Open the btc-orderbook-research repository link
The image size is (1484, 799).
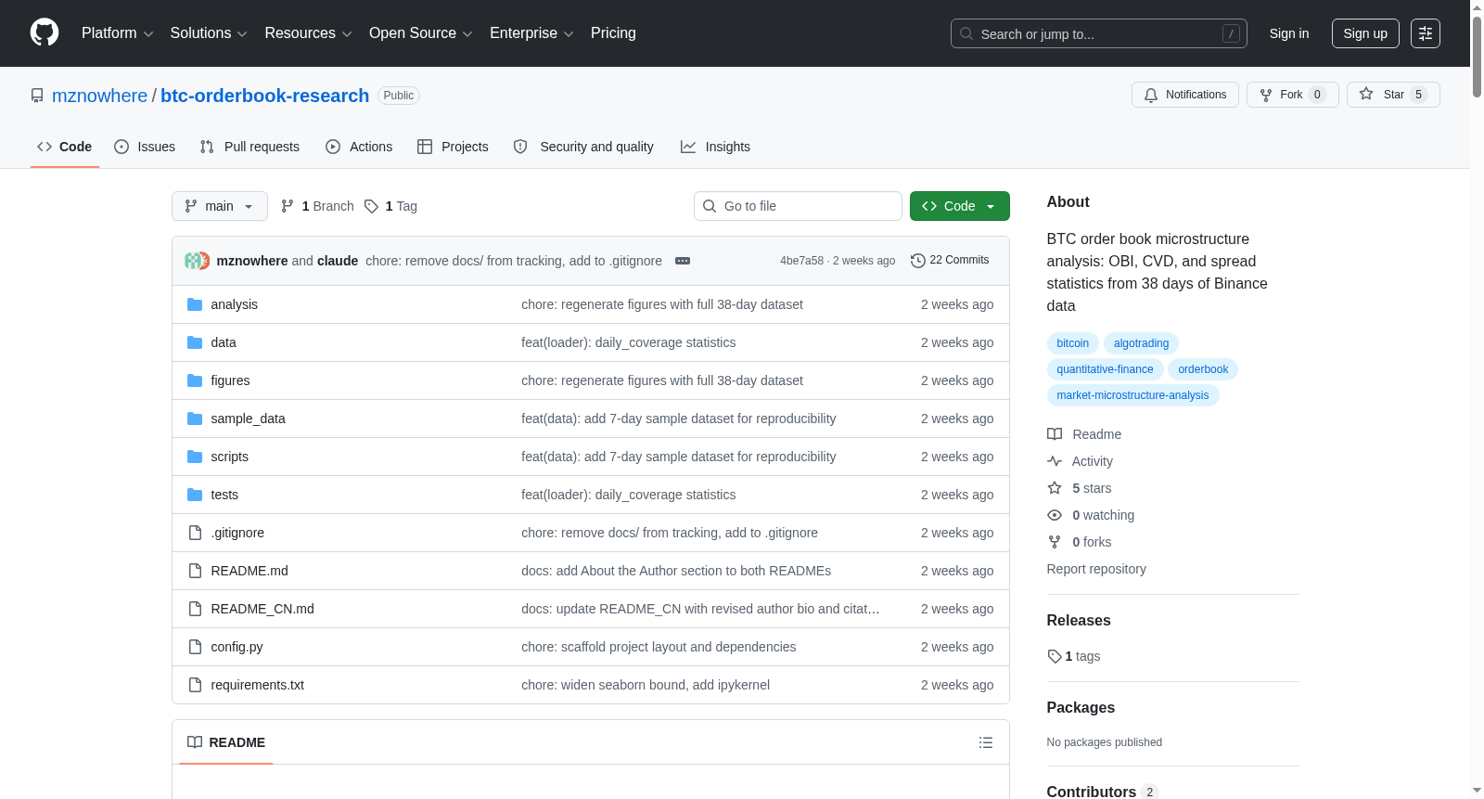(264, 96)
